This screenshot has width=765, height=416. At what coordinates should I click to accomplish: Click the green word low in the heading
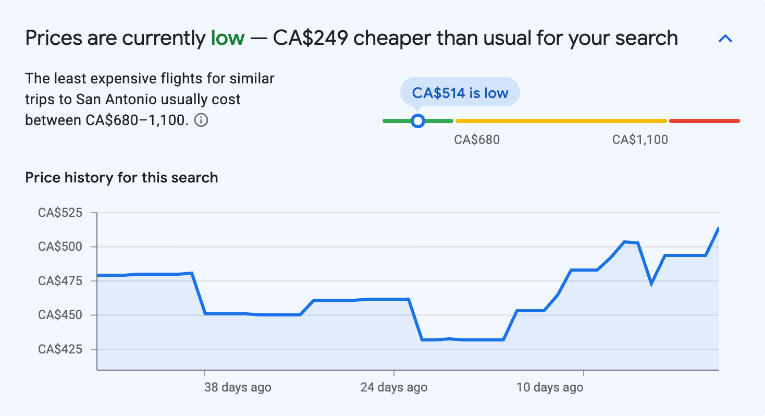pos(228,37)
